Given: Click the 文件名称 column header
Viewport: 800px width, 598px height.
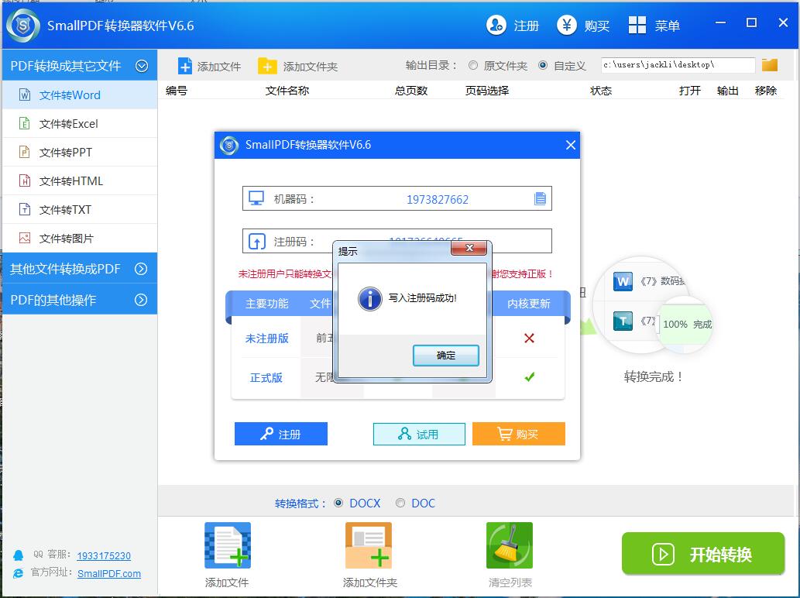Looking at the screenshot, I should [x=287, y=91].
